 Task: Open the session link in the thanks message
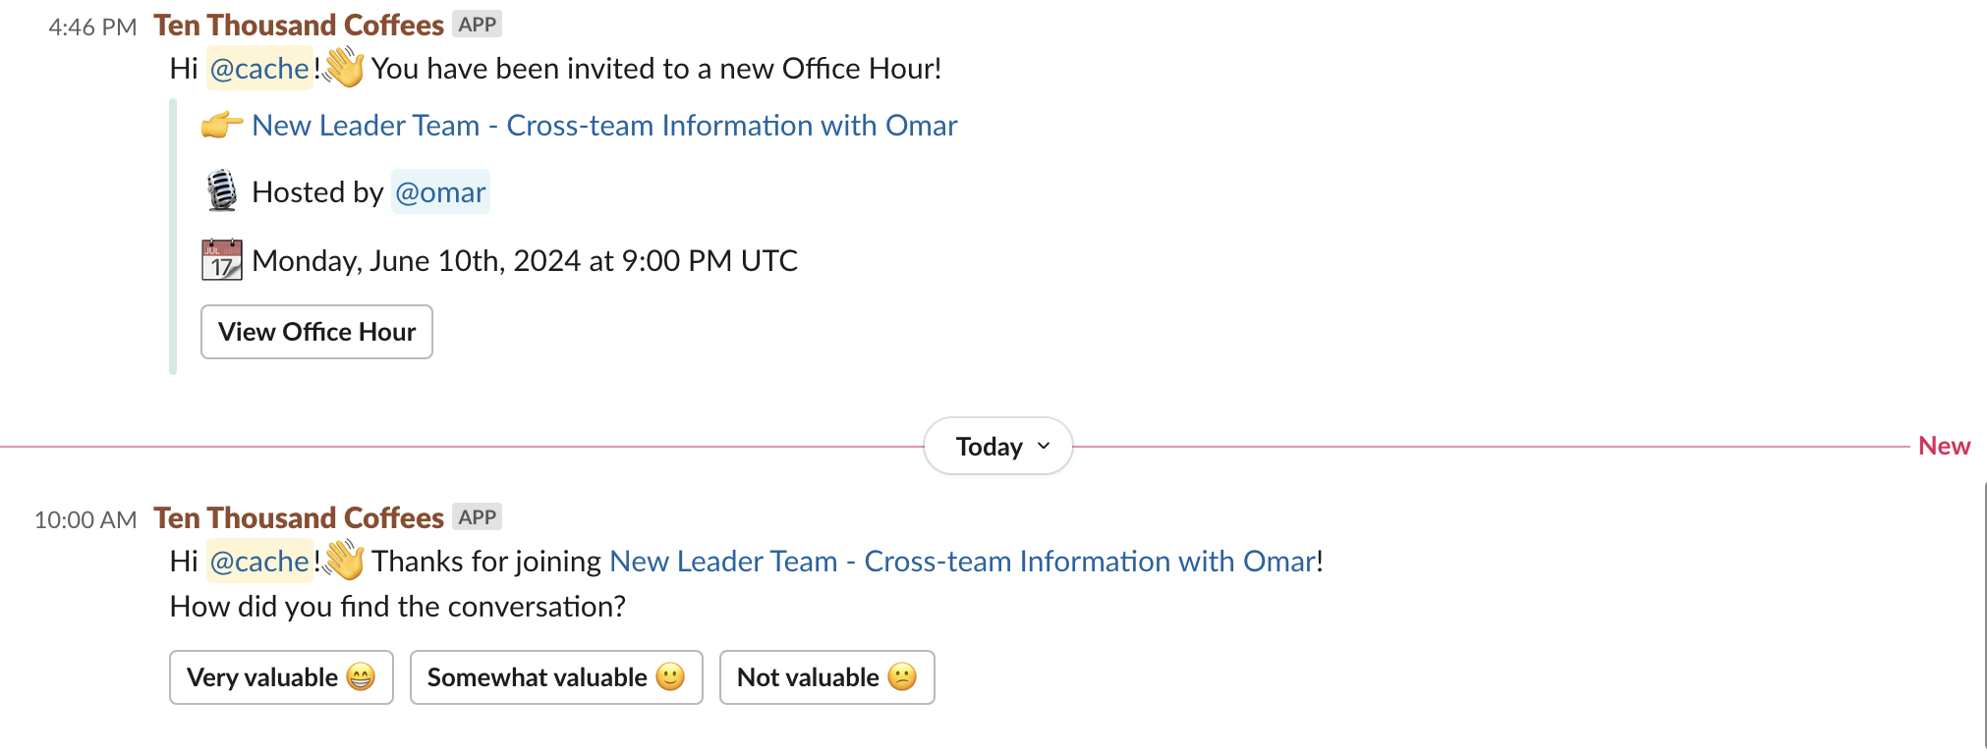pyautogui.click(x=962, y=562)
